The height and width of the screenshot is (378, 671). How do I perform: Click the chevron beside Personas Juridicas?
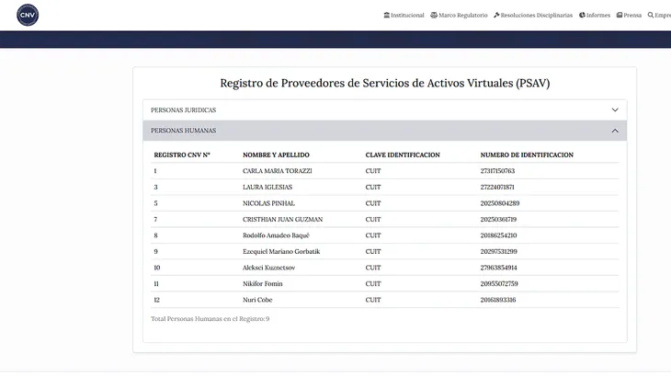pyautogui.click(x=615, y=109)
